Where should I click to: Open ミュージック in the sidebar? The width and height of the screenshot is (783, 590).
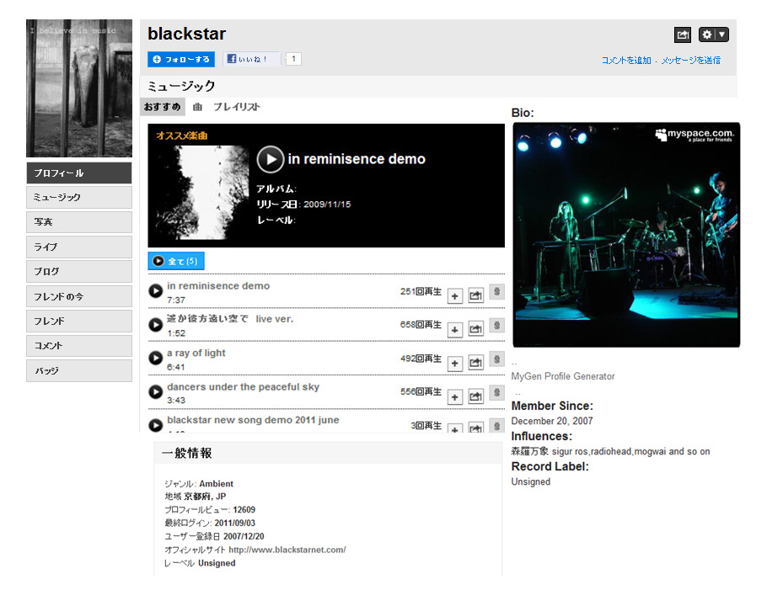[79, 198]
